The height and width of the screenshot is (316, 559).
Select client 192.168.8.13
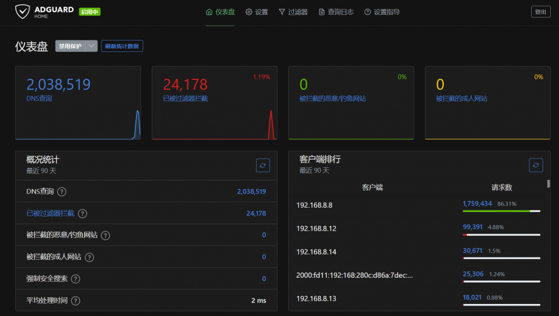tap(316, 299)
